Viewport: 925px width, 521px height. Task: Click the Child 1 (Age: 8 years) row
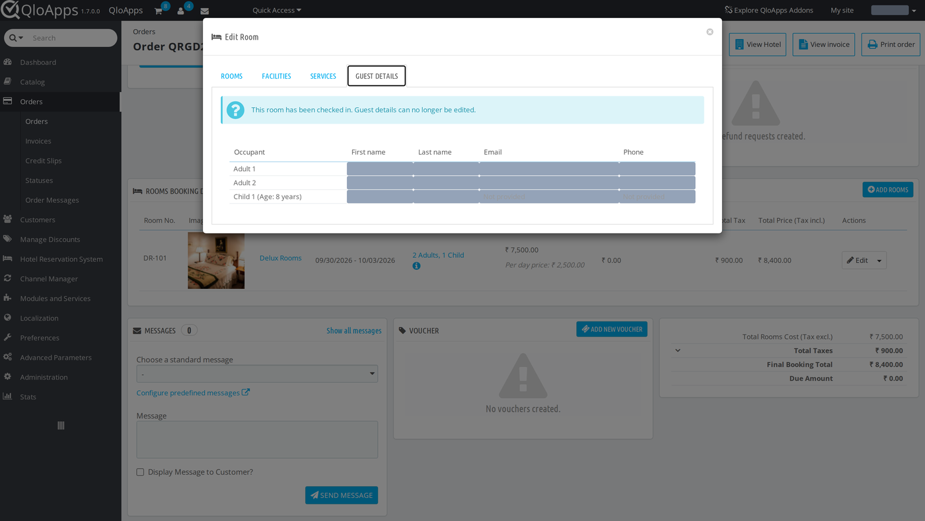click(462, 197)
